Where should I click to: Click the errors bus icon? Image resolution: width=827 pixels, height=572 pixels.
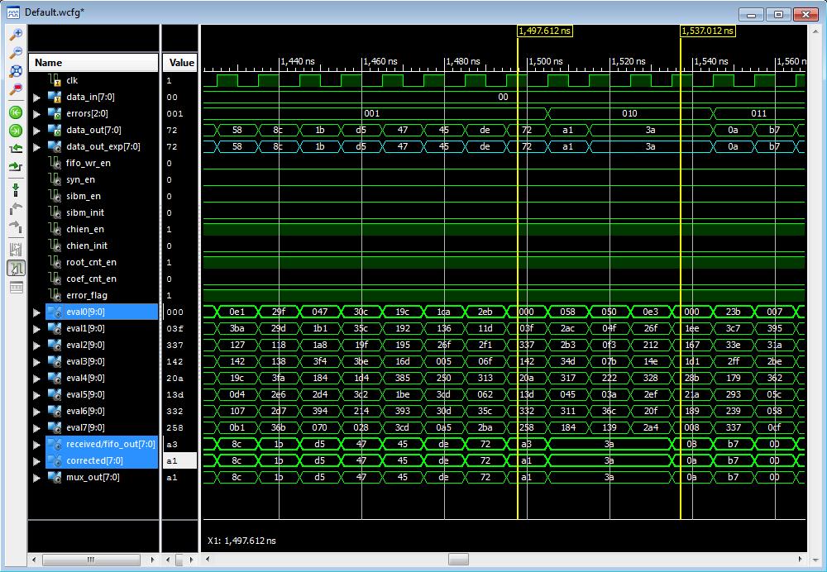pyautogui.click(x=55, y=113)
